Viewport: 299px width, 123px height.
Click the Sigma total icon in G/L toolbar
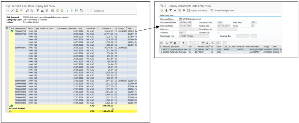coord(67,11)
